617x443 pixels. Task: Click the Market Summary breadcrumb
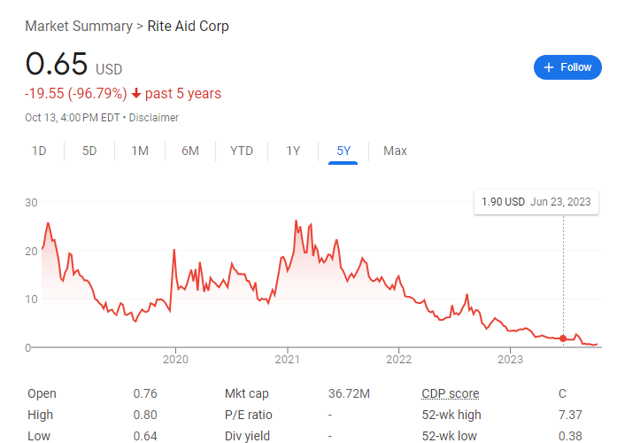(78, 26)
